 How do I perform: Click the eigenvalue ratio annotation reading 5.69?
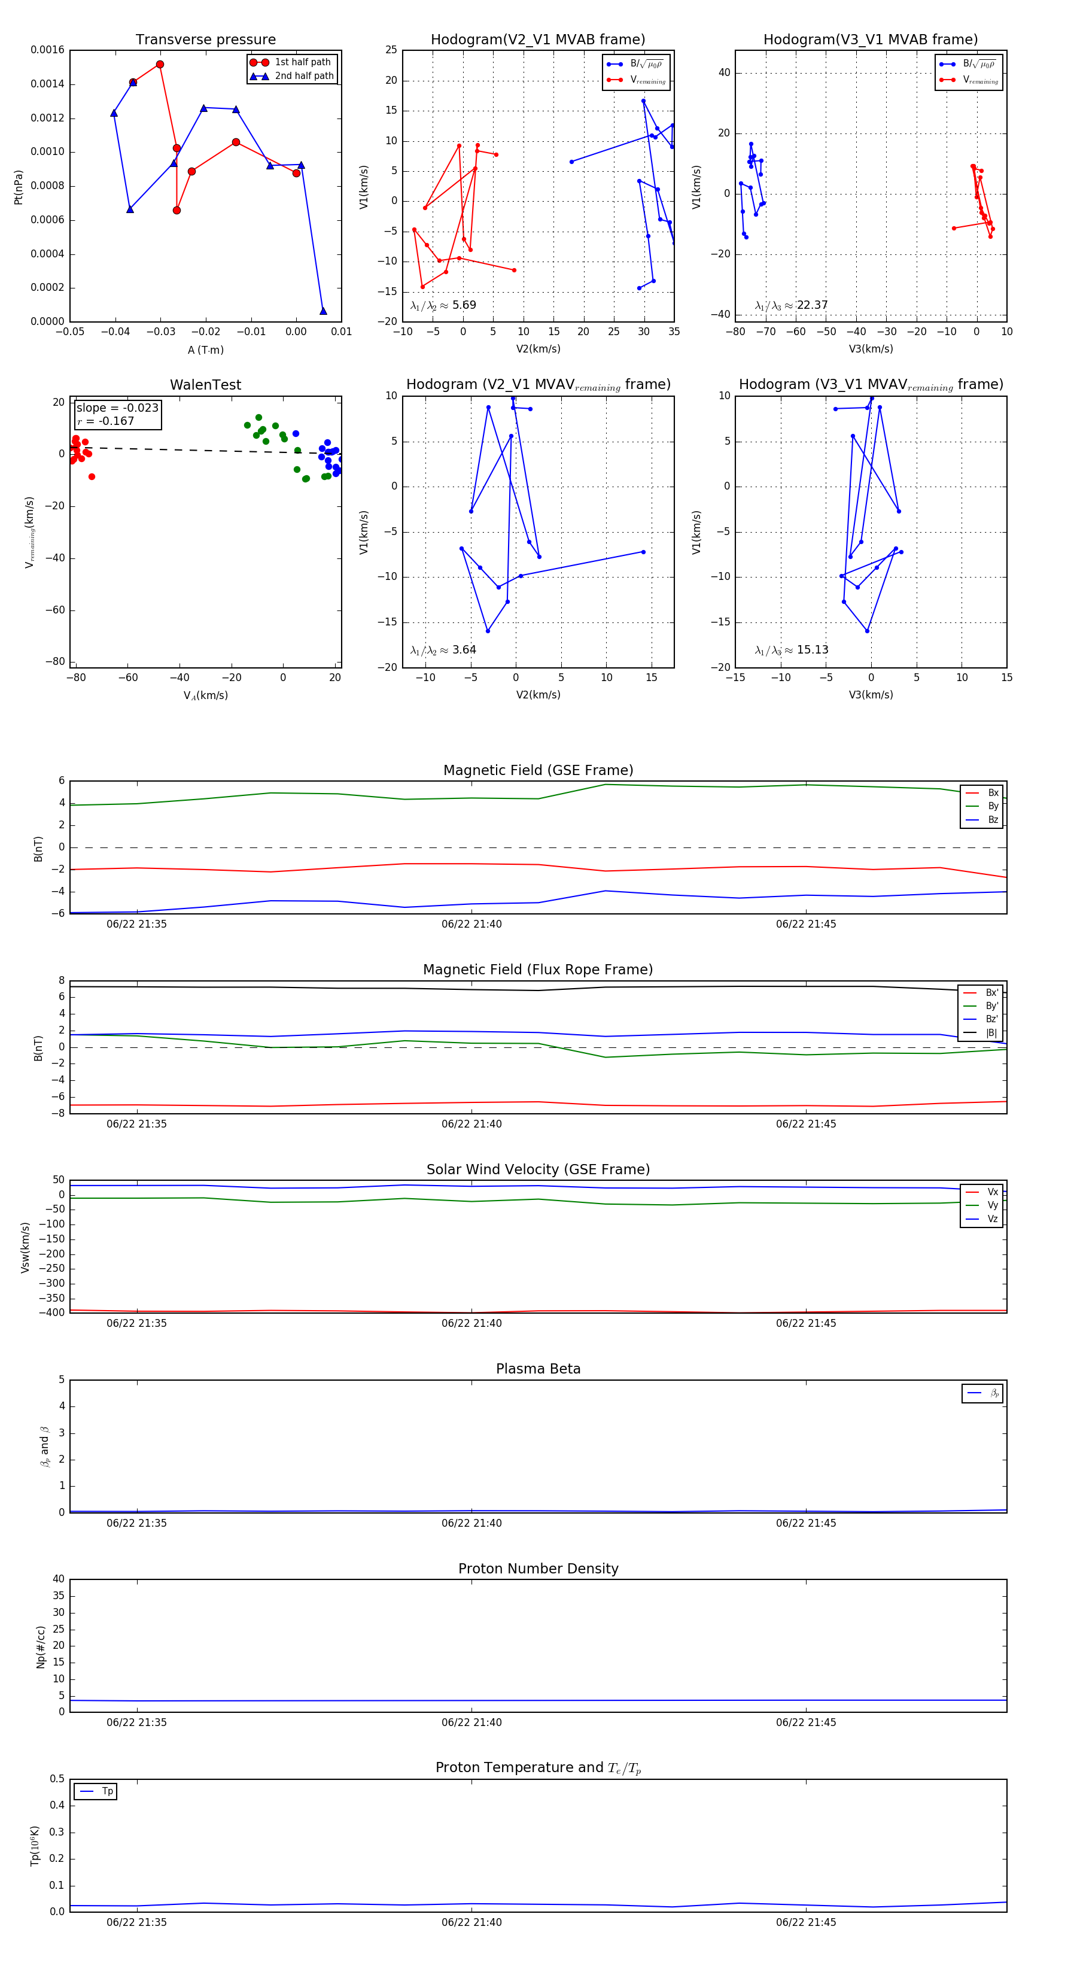coord(443,305)
